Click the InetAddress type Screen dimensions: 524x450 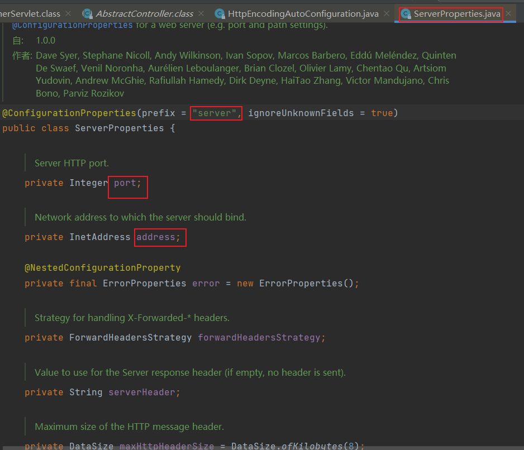click(x=100, y=237)
